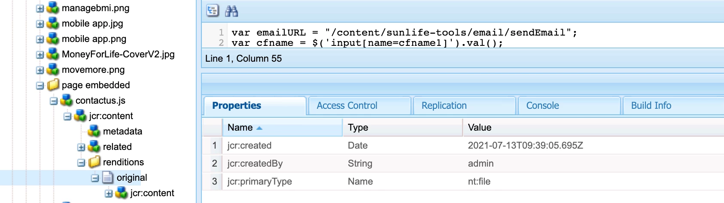This screenshot has width=724, height=203.
Task: Click the contactus.js node icon
Action: tap(67, 101)
